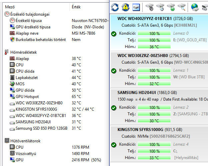
Task: Click the drive icon beside KINGSTON SFYRS1000G temperature
Action: point(12,110)
